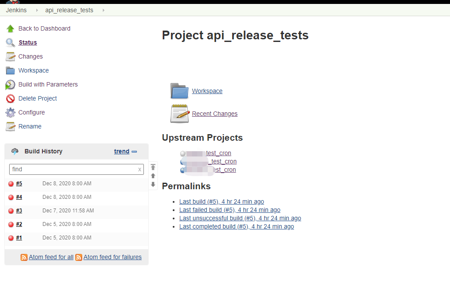The height and width of the screenshot is (288, 450).
Task: Page down in build history
Action: click(153, 184)
